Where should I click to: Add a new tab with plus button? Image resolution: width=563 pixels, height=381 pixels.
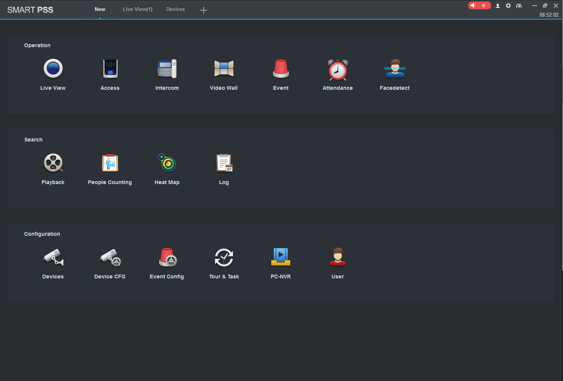coord(204,10)
